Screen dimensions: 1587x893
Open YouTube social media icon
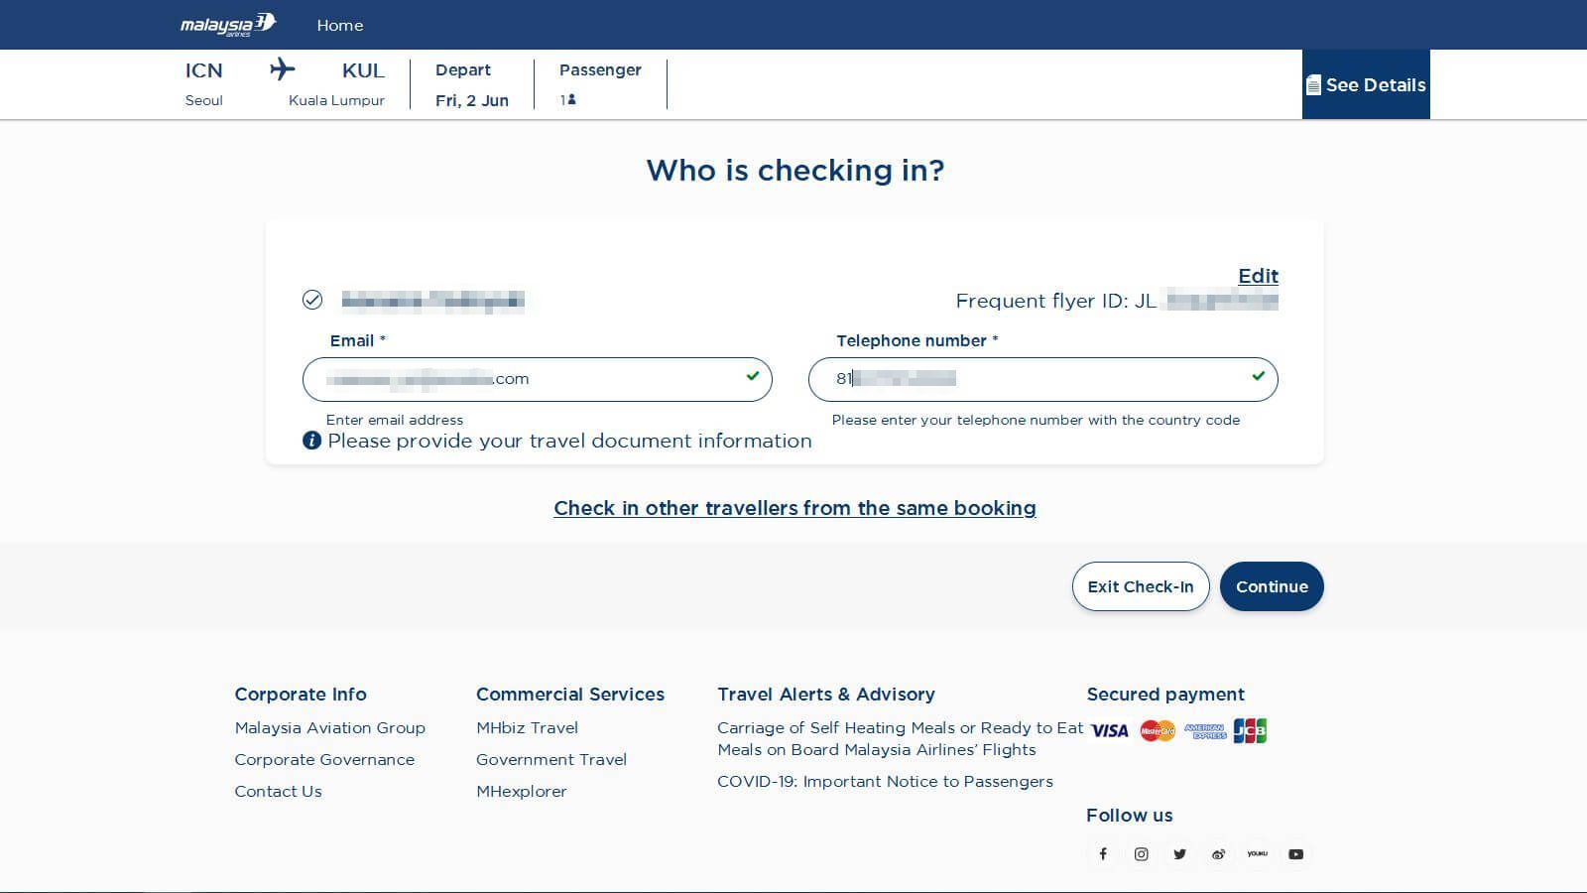(1295, 854)
